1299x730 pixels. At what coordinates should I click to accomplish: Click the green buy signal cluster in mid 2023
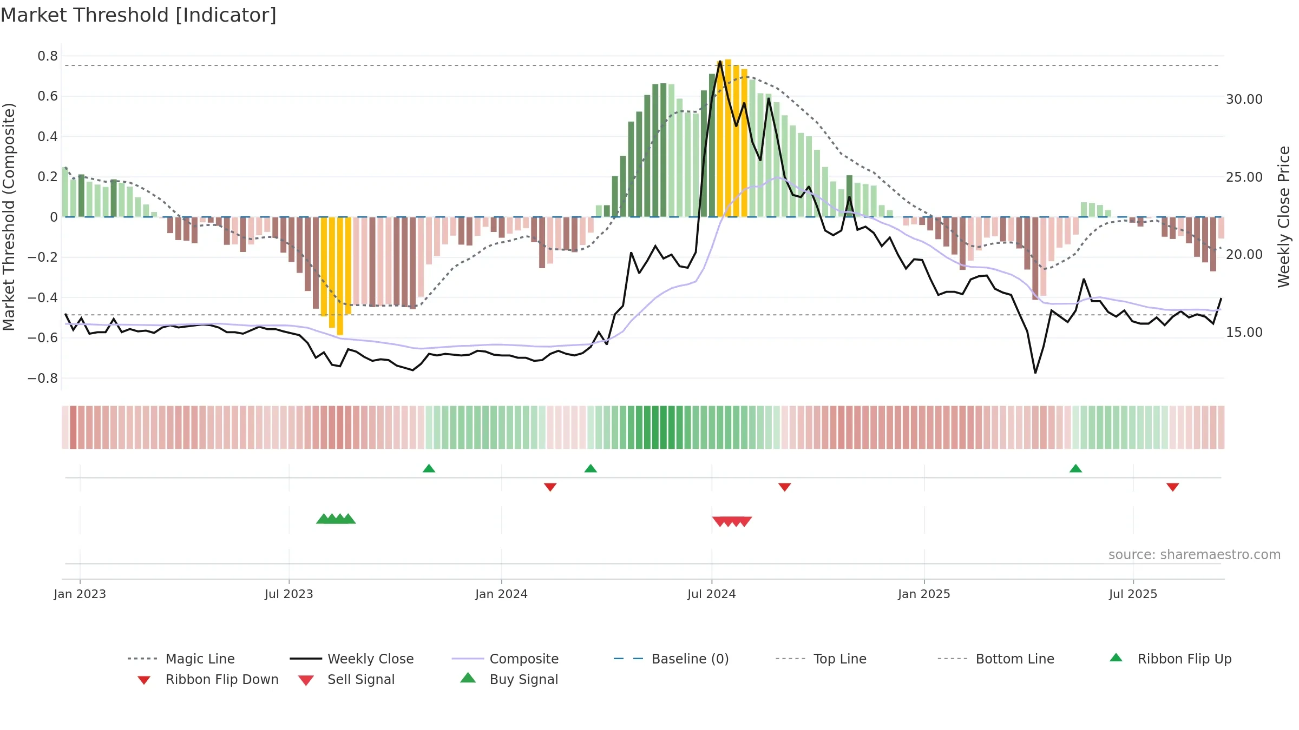point(336,519)
